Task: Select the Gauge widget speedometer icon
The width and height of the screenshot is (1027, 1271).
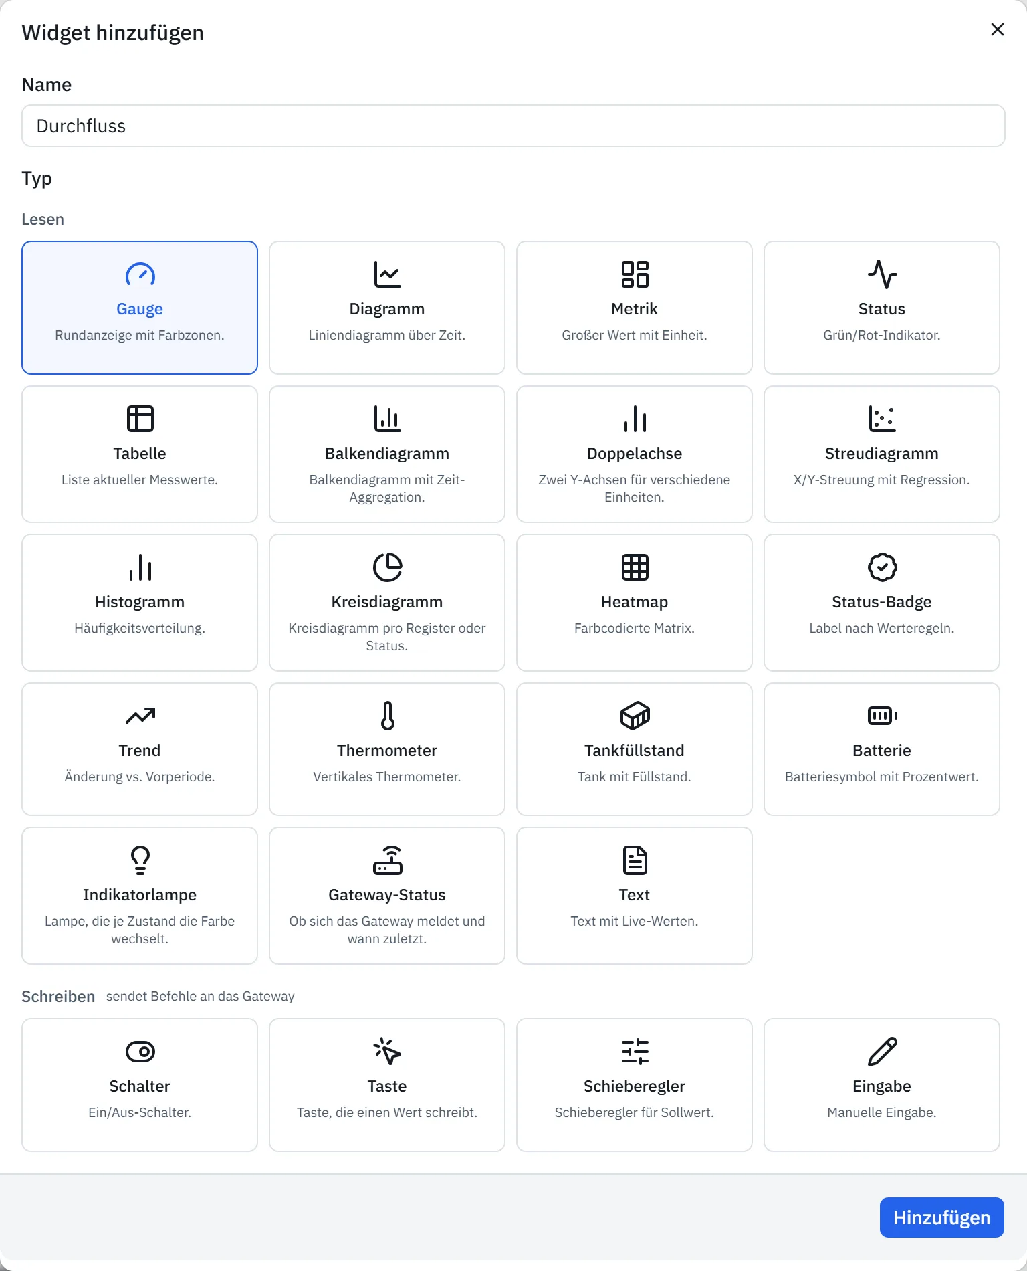Action: (140, 274)
